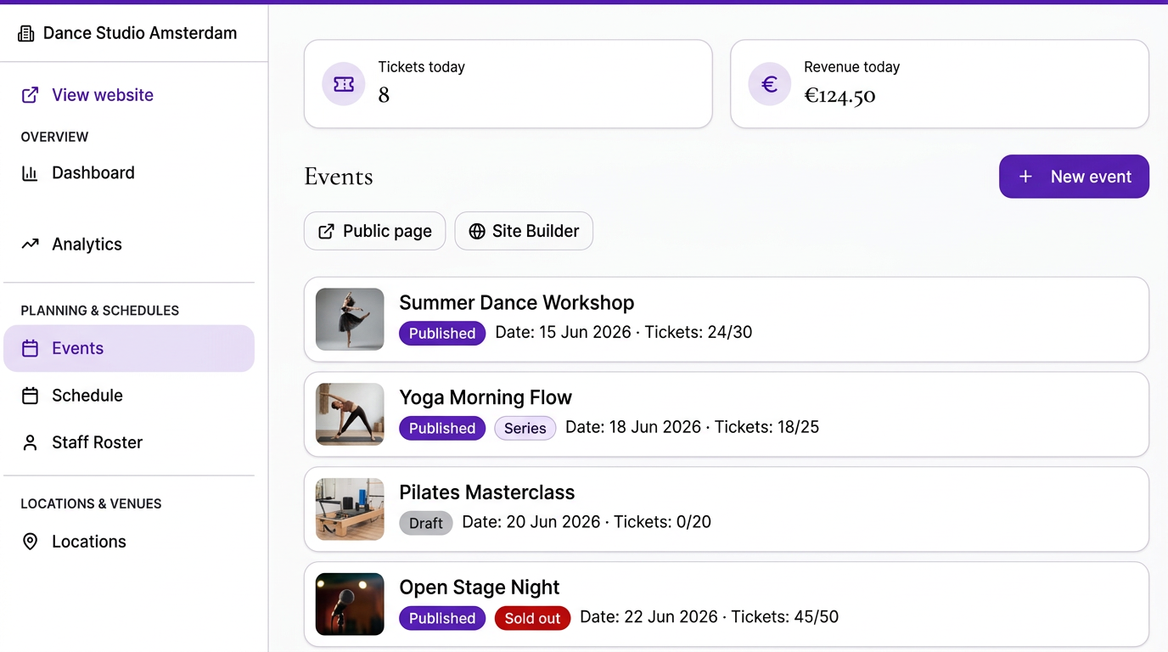Image resolution: width=1168 pixels, height=652 pixels.
Task: Click the Series tag on Yoga Morning Flow
Action: [x=525, y=428]
